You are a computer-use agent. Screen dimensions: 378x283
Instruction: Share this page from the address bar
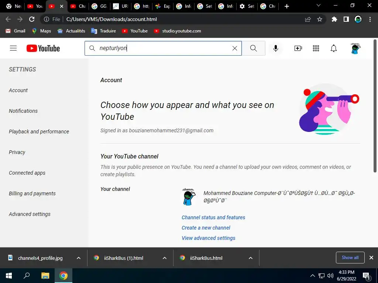click(308, 19)
